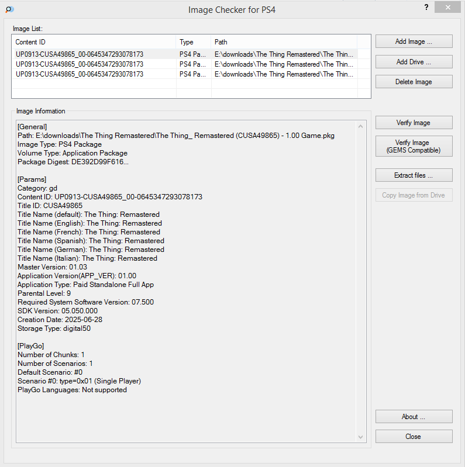Click the 'Title Name (default)' line
465x467 pixels.
click(88, 215)
